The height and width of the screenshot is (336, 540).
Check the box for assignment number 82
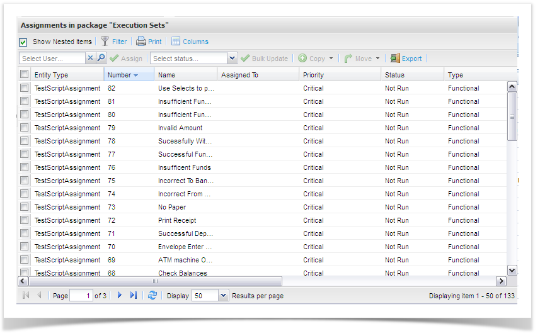tap(24, 88)
